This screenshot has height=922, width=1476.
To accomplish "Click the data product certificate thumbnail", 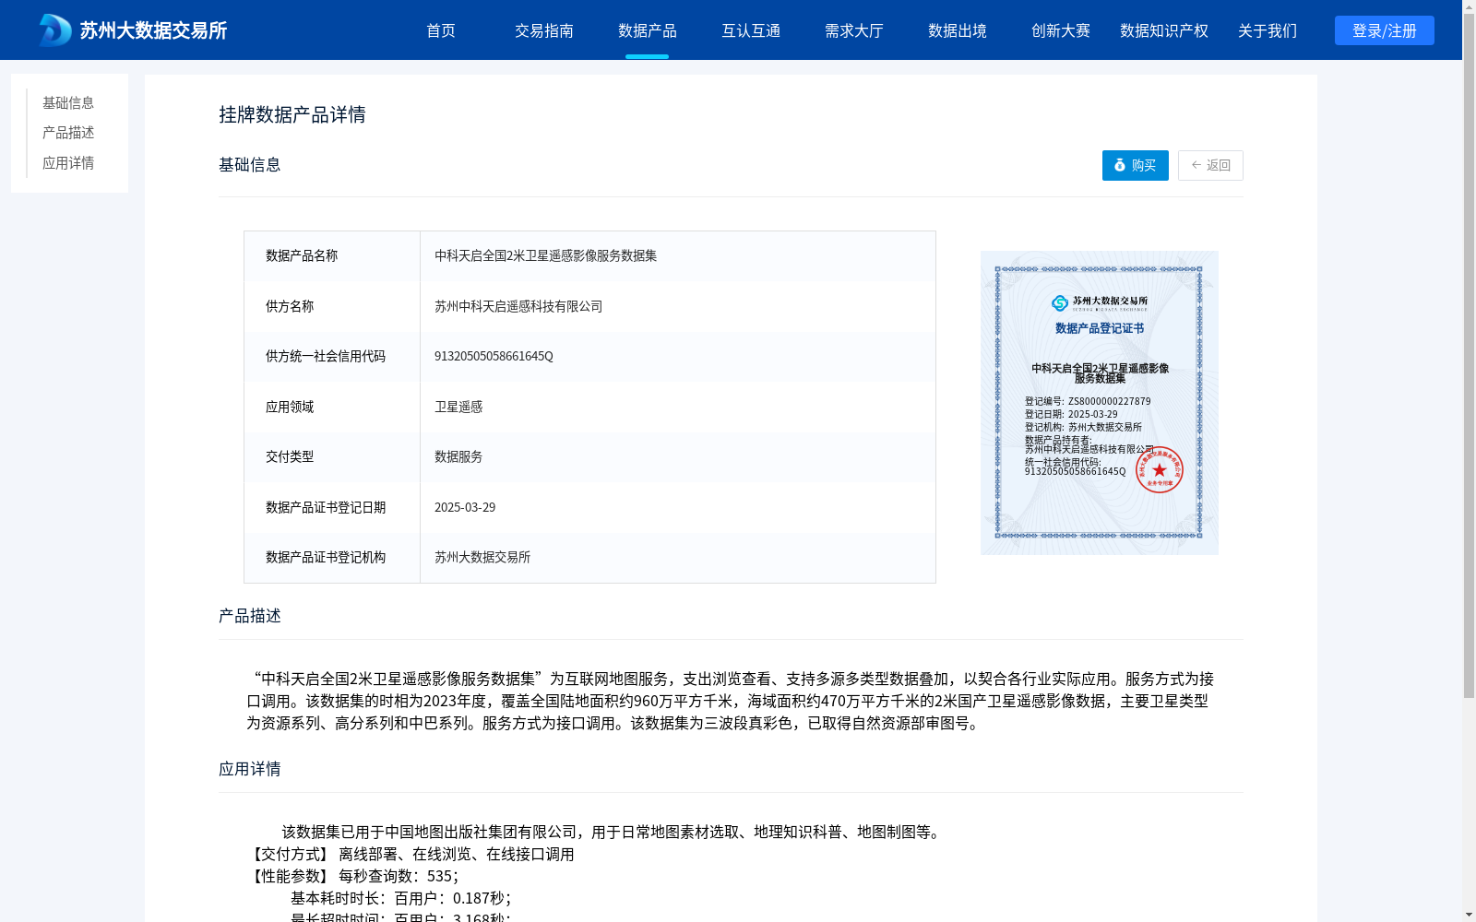I will [1098, 402].
